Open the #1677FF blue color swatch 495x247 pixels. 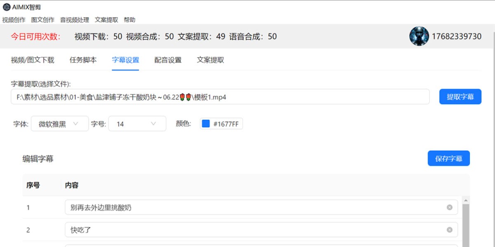coord(206,124)
